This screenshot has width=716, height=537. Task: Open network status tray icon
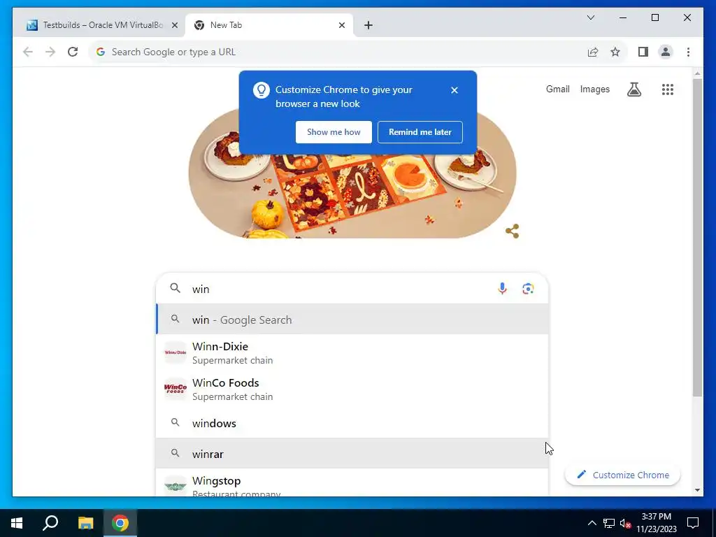pyautogui.click(x=609, y=523)
